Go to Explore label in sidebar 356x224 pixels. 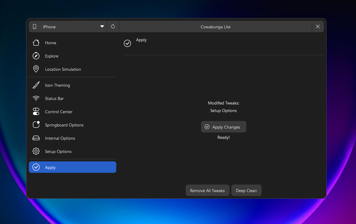52,56
